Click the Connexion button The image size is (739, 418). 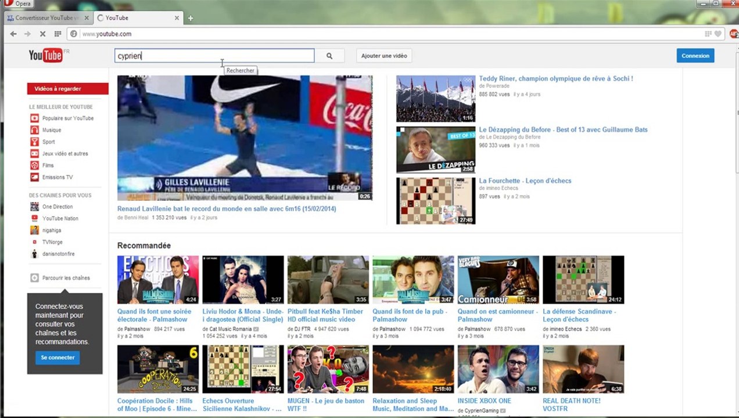(695, 56)
